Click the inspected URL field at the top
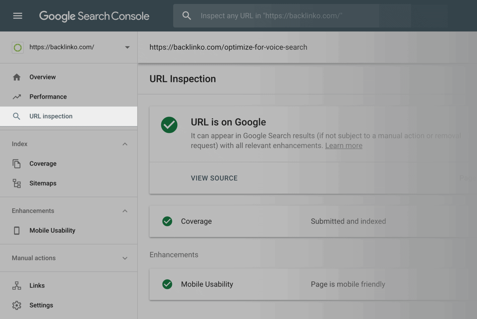This screenshot has width=477, height=319. [228, 47]
